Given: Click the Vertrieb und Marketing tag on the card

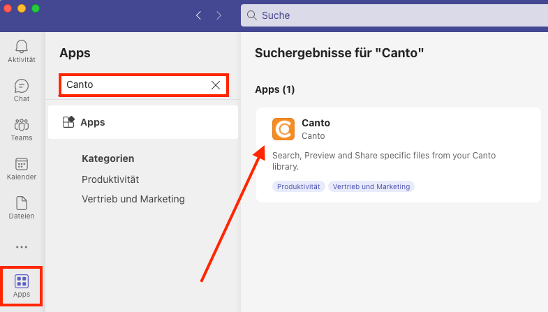Looking at the screenshot, I should 371,186.
